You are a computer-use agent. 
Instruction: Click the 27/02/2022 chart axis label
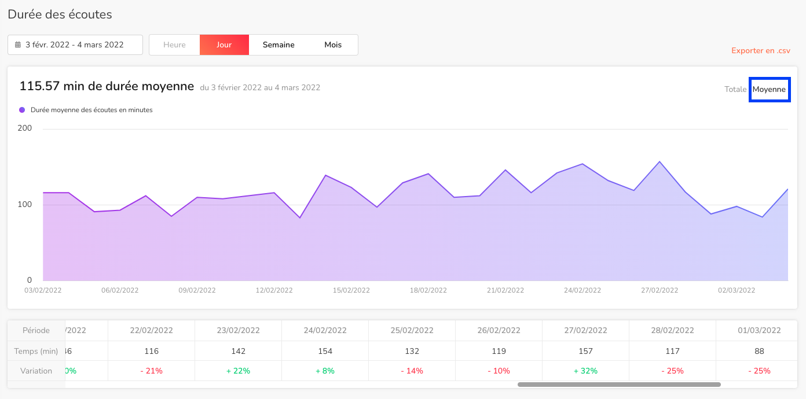(660, 290)
